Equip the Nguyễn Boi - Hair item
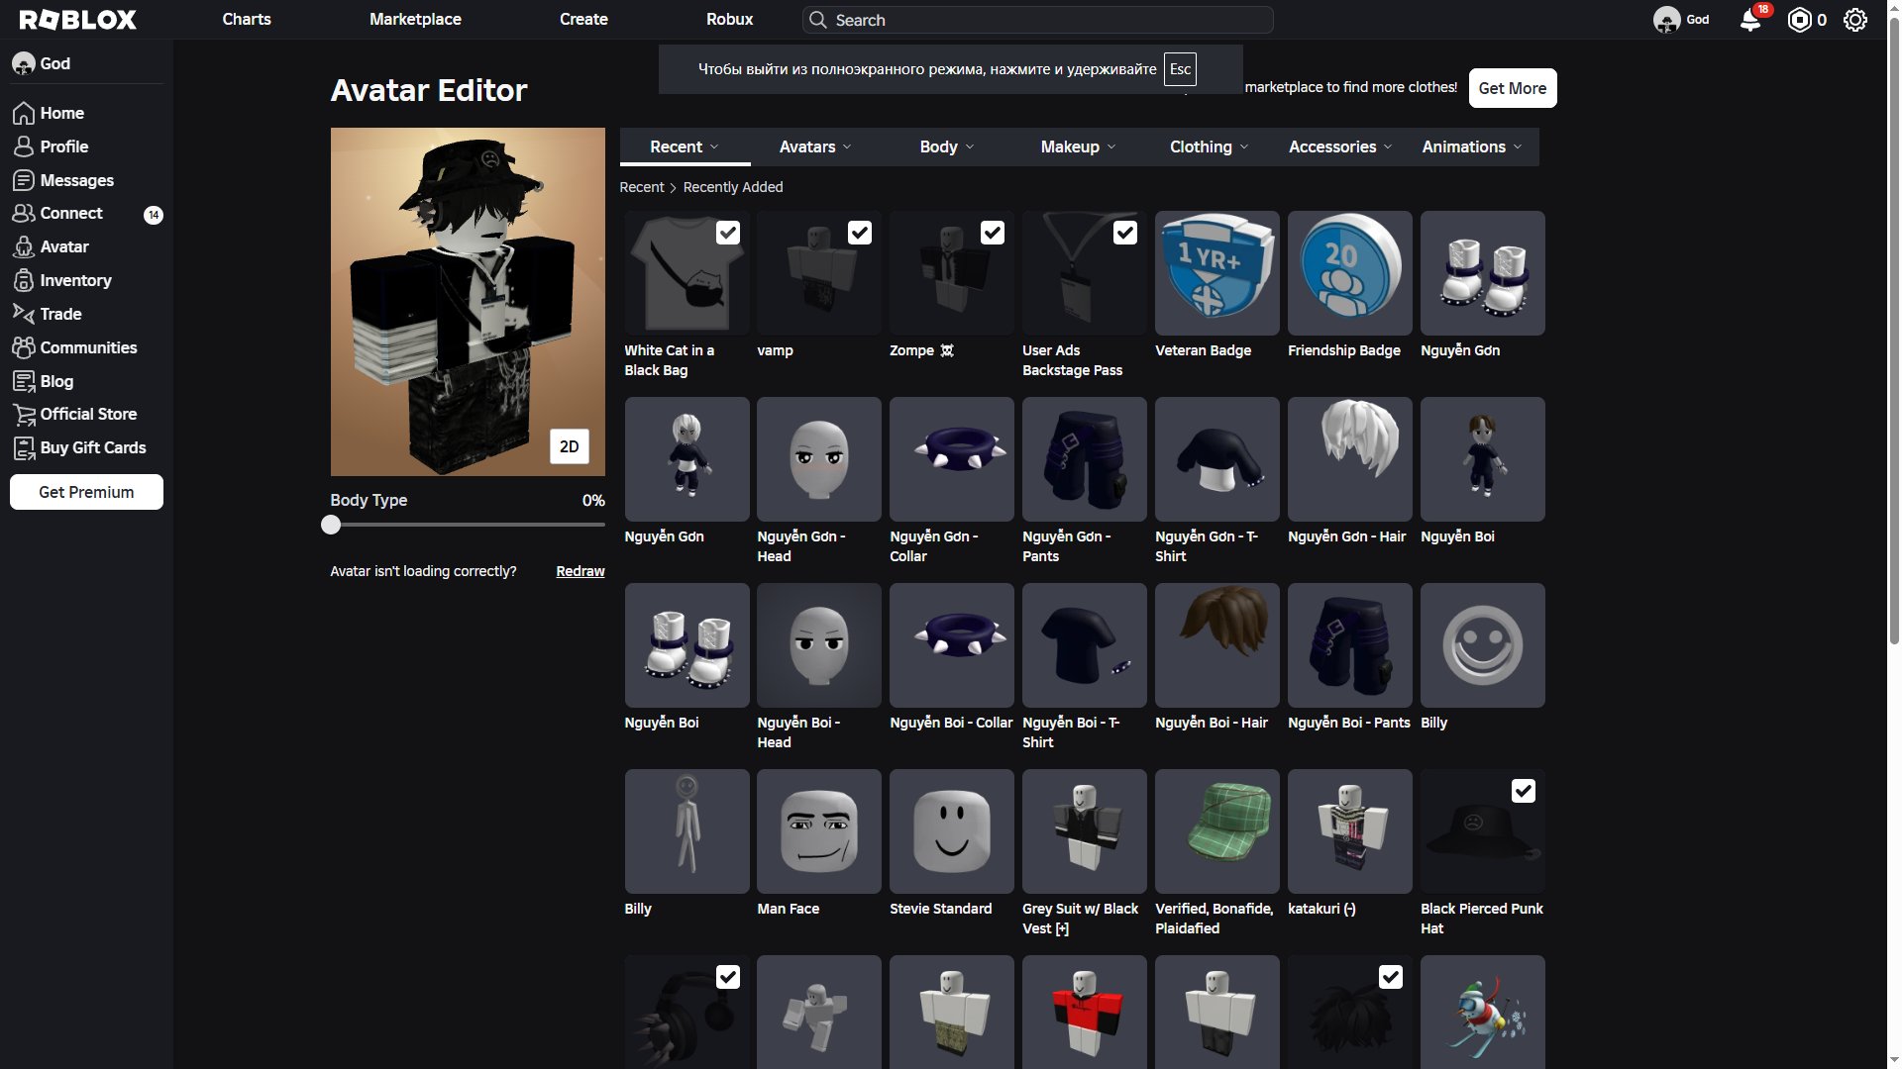Screen dimensions: 1902x1069 pyautogui.click(x=1217, y=645)
